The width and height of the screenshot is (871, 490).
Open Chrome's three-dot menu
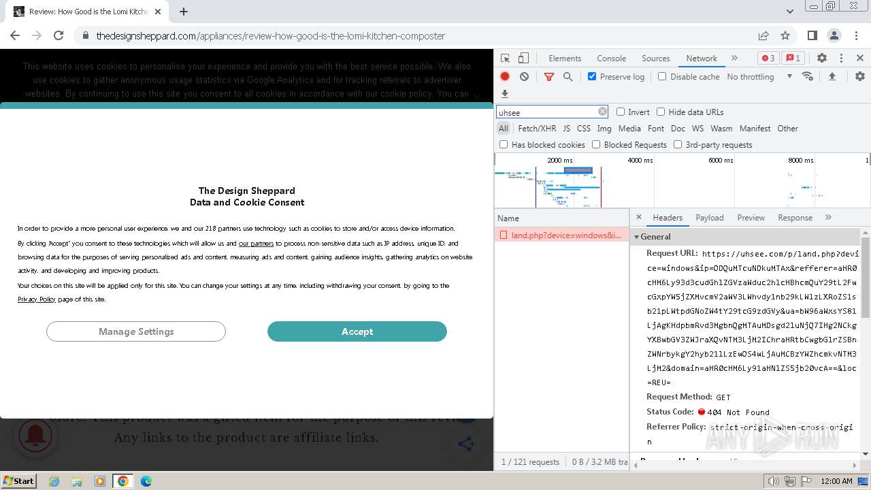click(856, 35)
